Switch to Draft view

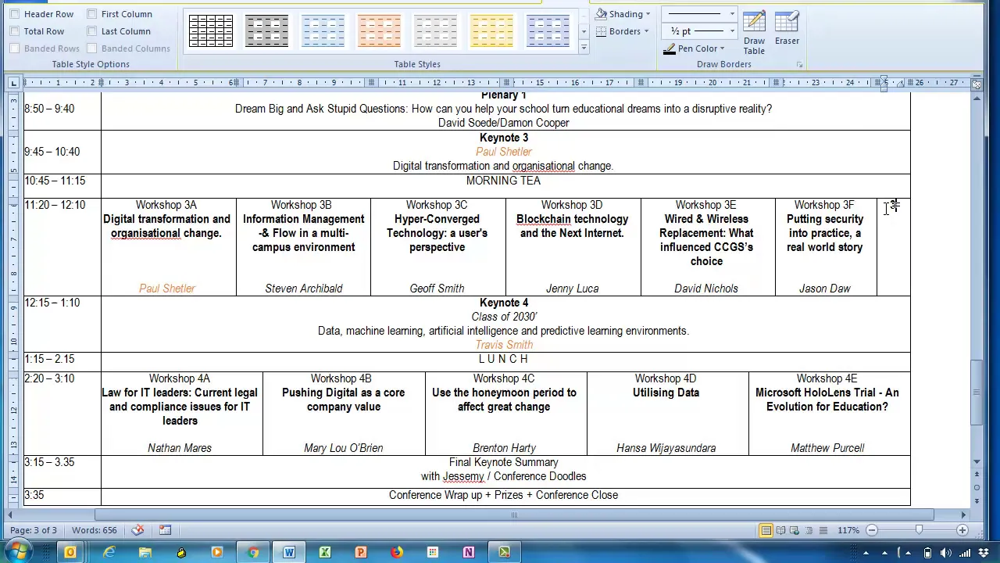click(x=823, y=530)
